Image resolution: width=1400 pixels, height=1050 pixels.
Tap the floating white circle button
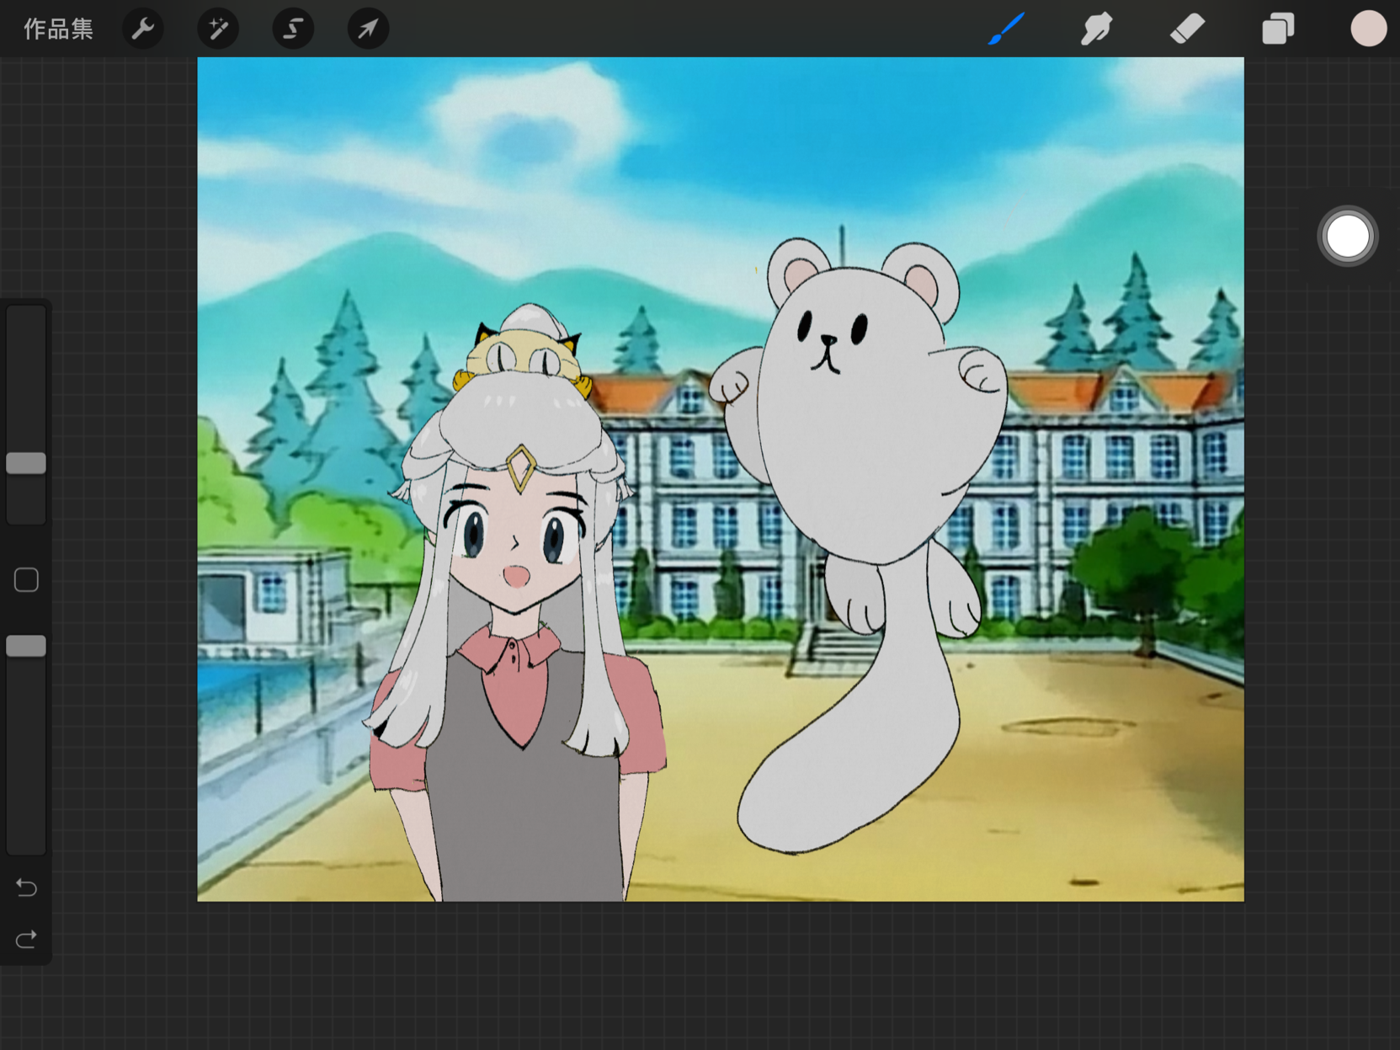1347,237
